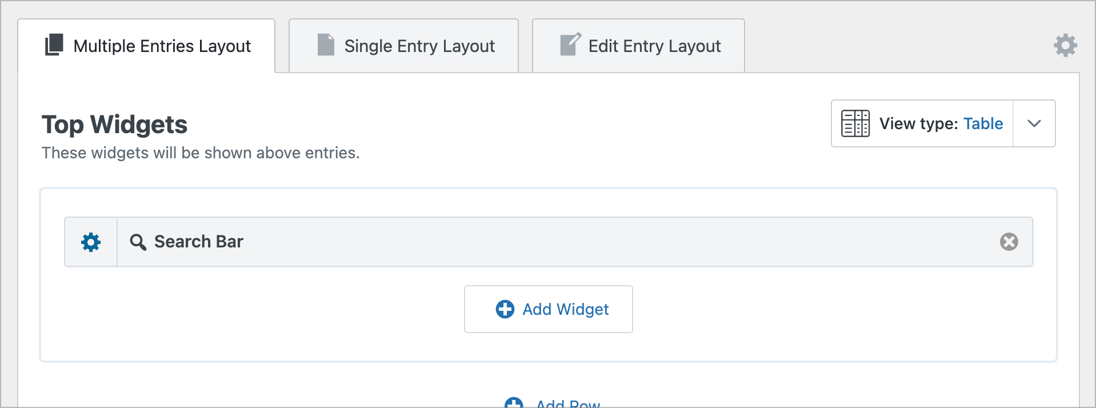Image resolution: width=1096 pixels, height=408 pixels.
Task: Open settings for the Search Bar widget
Action: point(90,241)
